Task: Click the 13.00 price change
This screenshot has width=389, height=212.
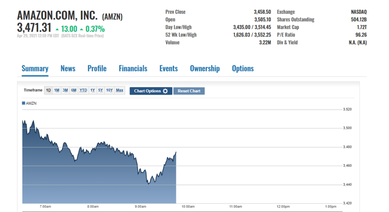Action: [x=69, y=29]
